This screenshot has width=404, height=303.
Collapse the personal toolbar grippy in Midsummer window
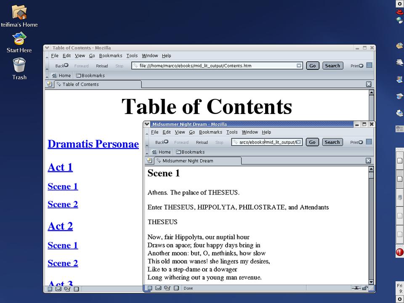tap(146, 152)
